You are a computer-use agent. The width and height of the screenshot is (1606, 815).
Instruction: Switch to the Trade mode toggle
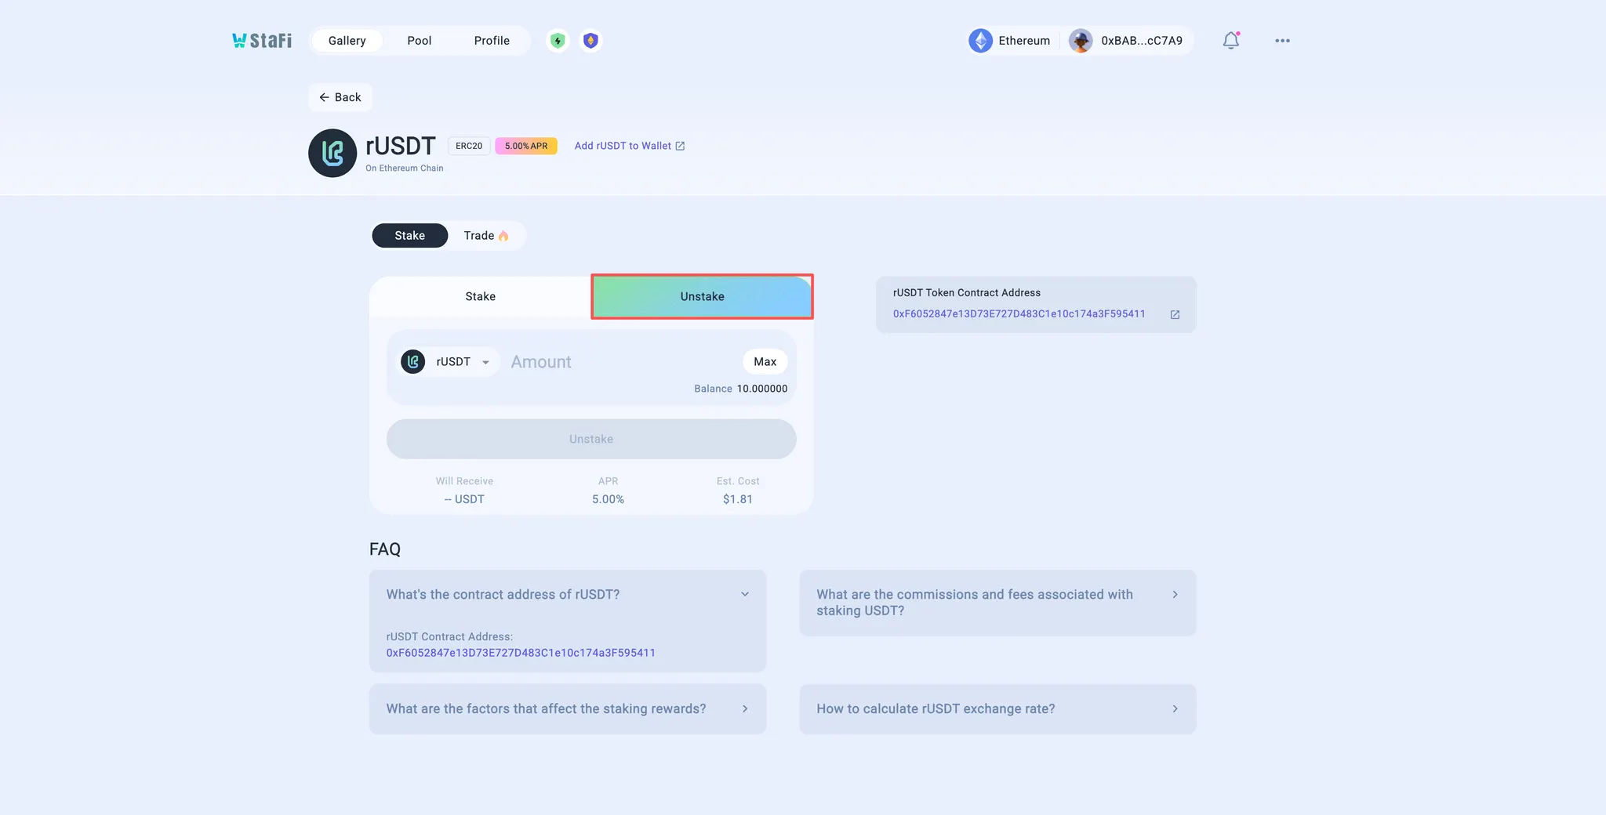(x=485, y=236)
